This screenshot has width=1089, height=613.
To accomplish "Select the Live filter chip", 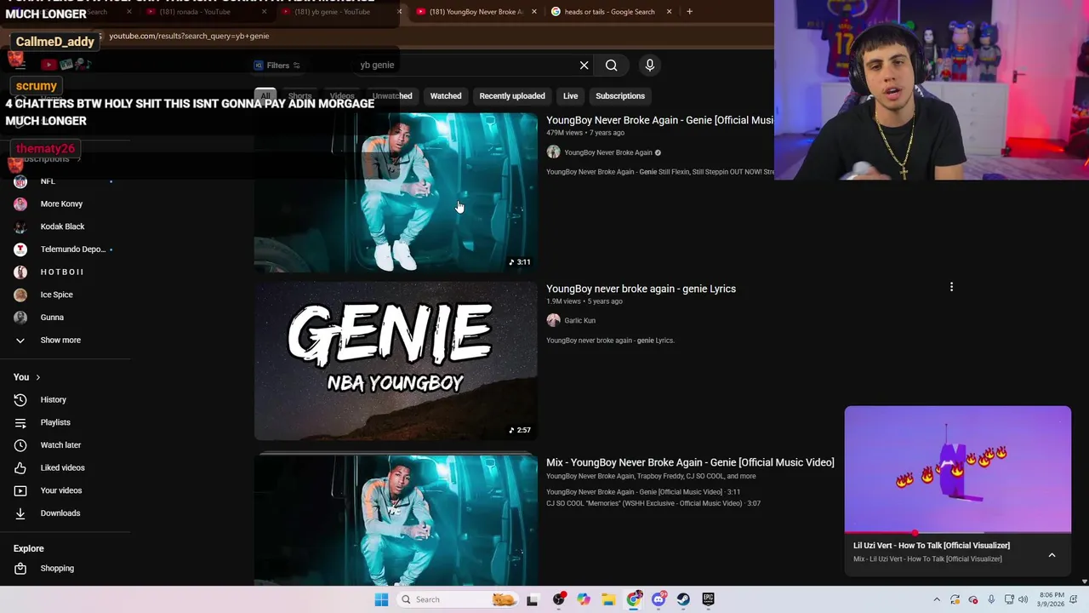I will 570,96.
